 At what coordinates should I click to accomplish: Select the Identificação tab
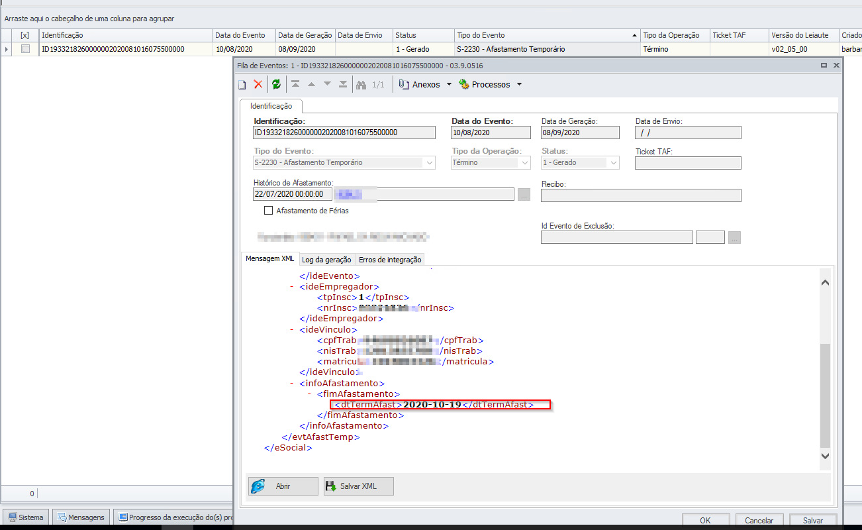click(x=271, y=106)
